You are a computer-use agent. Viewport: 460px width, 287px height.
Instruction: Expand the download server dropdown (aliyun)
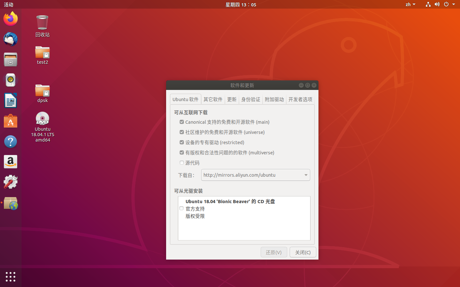point(256,175)
